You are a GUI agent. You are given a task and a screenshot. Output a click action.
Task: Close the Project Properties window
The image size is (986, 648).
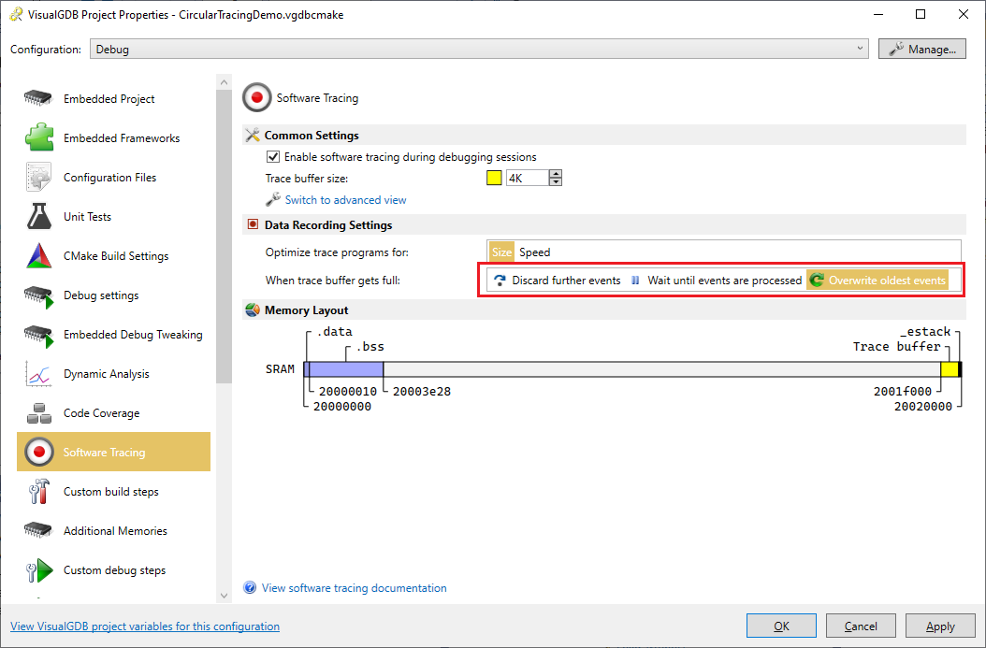[963, 14]
